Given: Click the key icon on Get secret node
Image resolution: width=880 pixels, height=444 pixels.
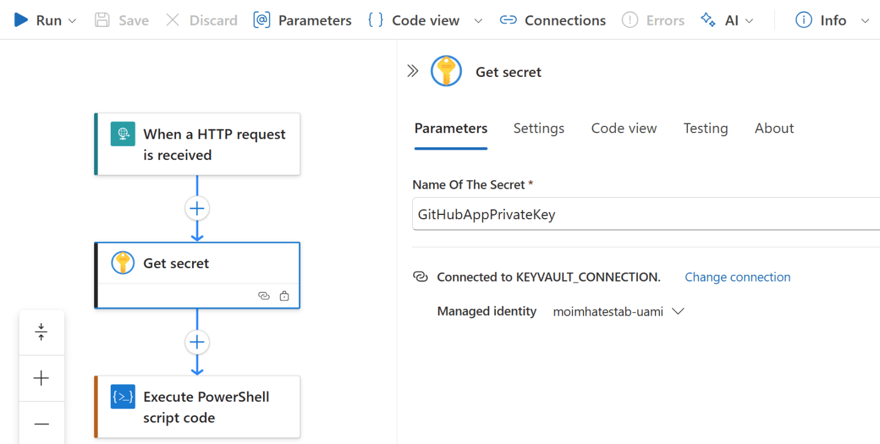Looking at the screenshot, I should click(x=123, y=263).
